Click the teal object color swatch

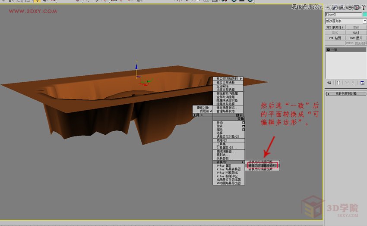[365, 15]
